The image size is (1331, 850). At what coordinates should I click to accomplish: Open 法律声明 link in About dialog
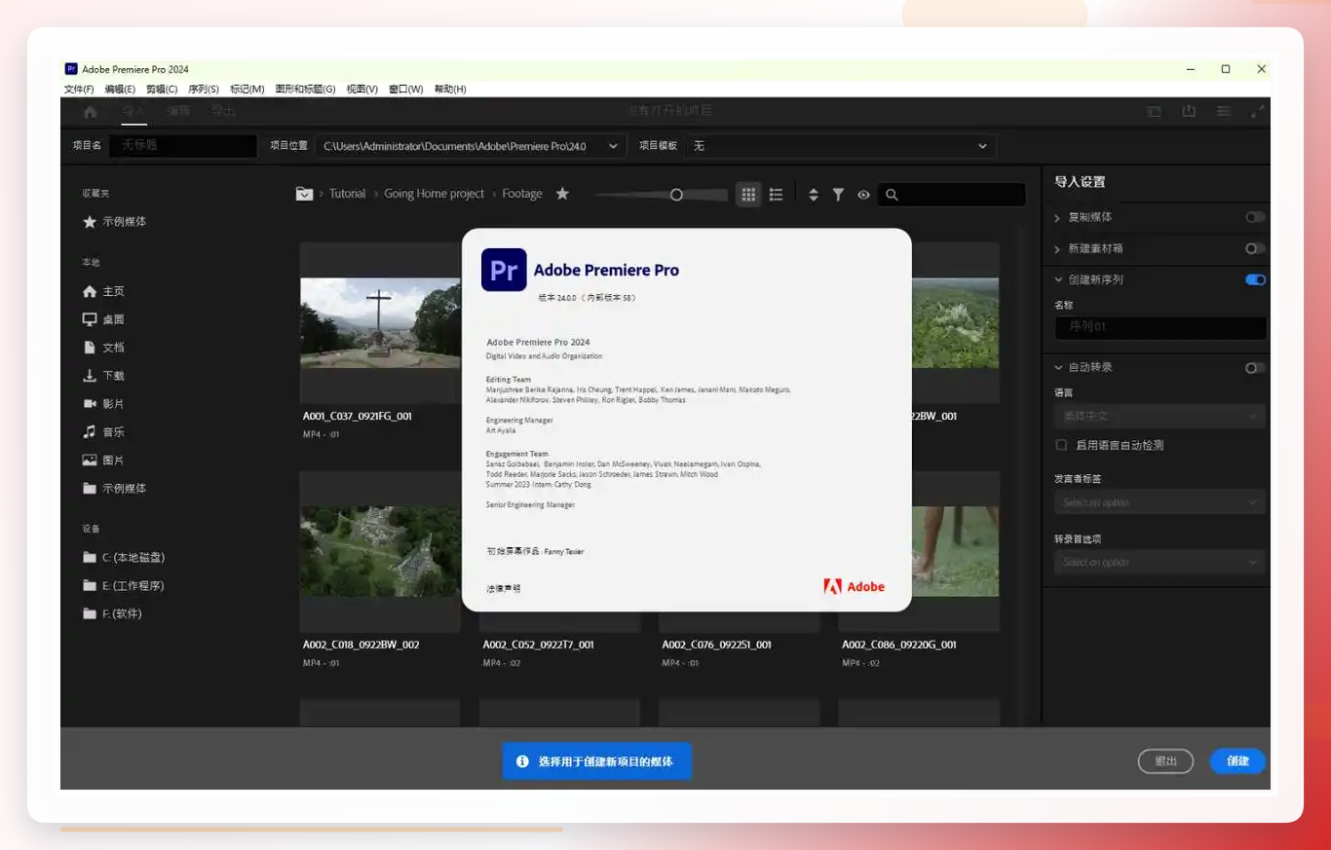504,589
